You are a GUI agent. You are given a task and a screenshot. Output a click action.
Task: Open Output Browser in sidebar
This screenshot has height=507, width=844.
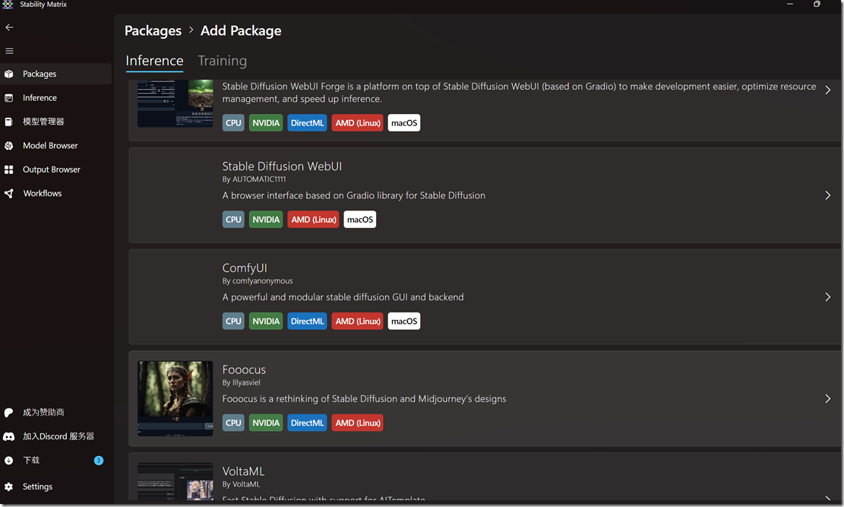point(56,170)
